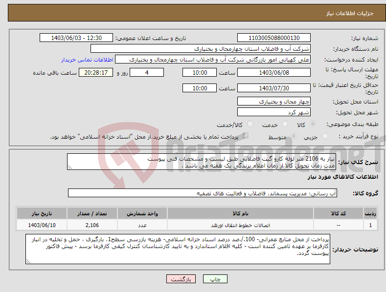
Task: Click the شماره نیاز label
Action: tap(364, 38)
